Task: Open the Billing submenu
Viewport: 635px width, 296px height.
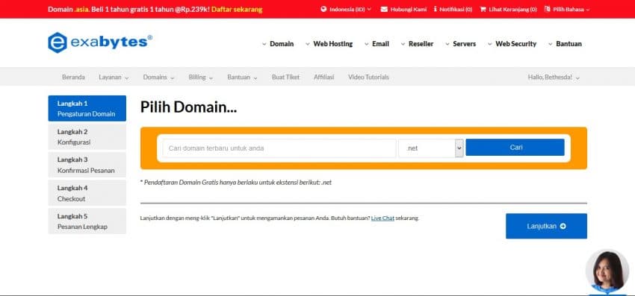Action: pos(201,77)
